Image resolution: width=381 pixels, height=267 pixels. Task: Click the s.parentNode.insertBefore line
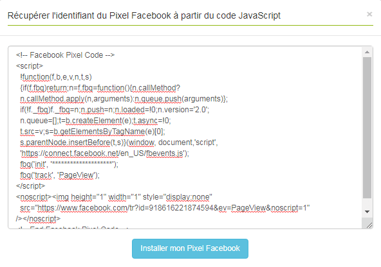point(119,142)
